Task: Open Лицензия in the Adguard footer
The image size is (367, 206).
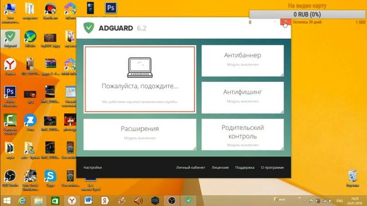Action: tap(220, 168)
